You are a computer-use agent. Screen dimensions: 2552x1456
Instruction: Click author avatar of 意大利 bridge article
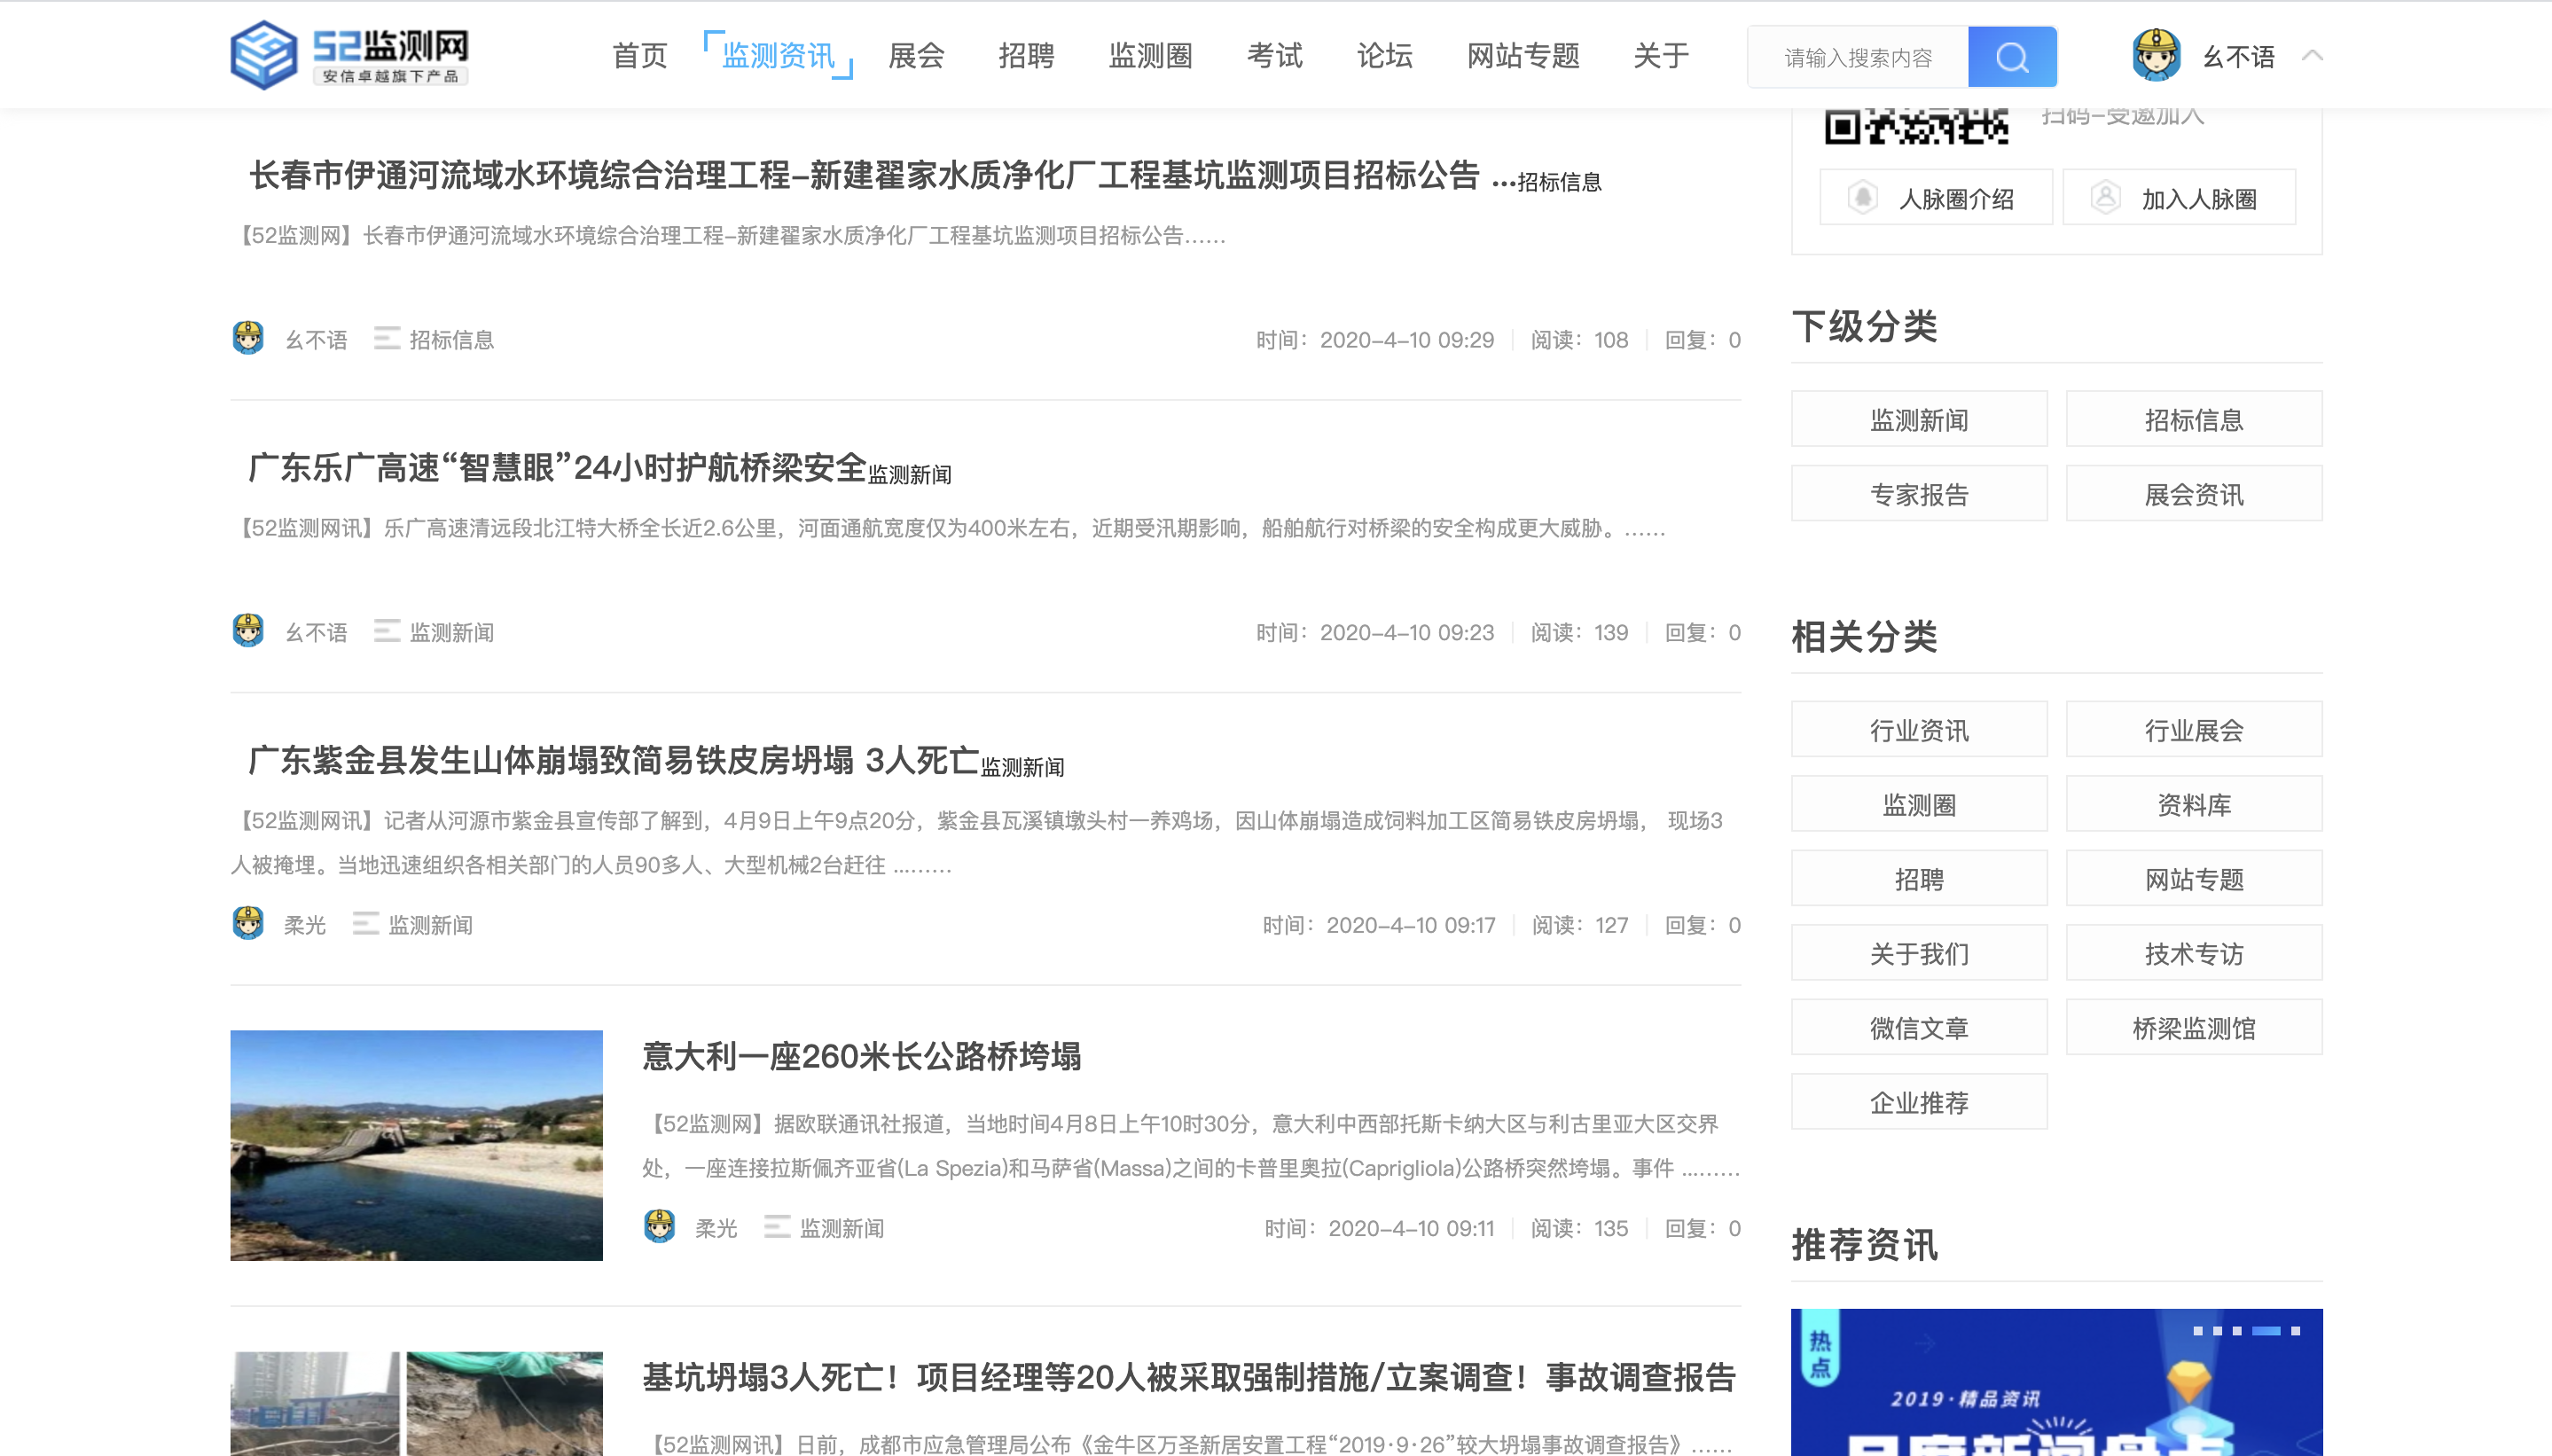[660, 1226]
